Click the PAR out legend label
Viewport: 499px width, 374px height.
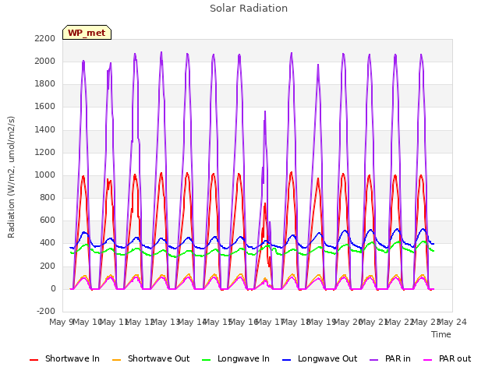[x=455, y=358]
